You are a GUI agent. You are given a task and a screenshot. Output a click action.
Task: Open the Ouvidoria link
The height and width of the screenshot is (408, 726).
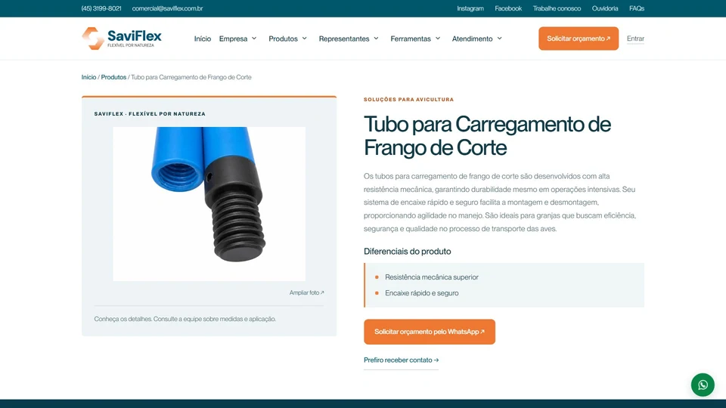click(605, 8)
